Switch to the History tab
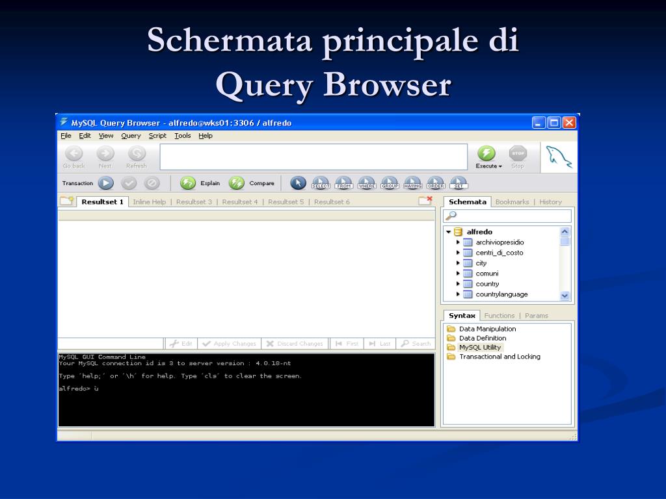Viewport: 666px width, 499px height. [550, 202]
